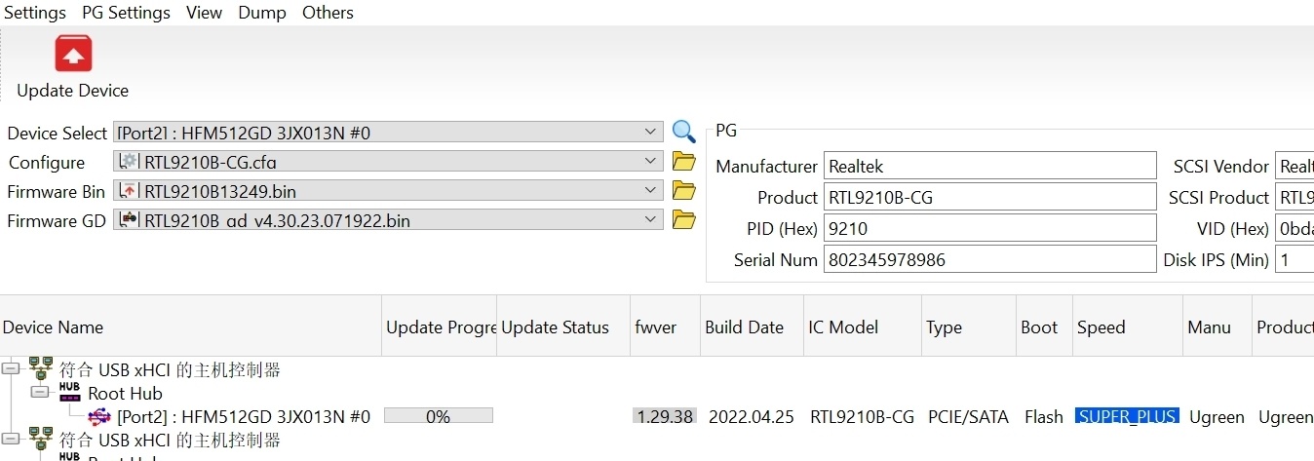Collapse the Root Hub tree node

click(39, 393)
